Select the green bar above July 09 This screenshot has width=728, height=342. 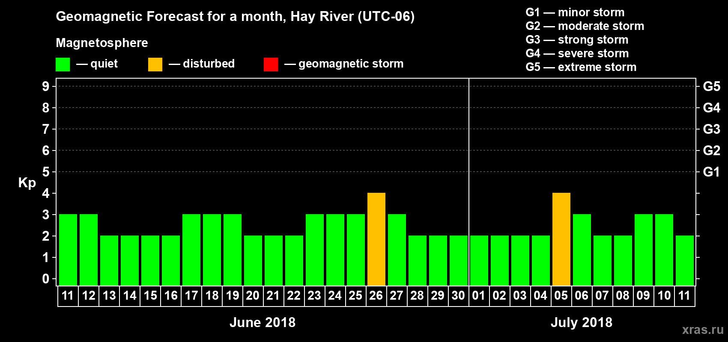[x=643, y=250]
